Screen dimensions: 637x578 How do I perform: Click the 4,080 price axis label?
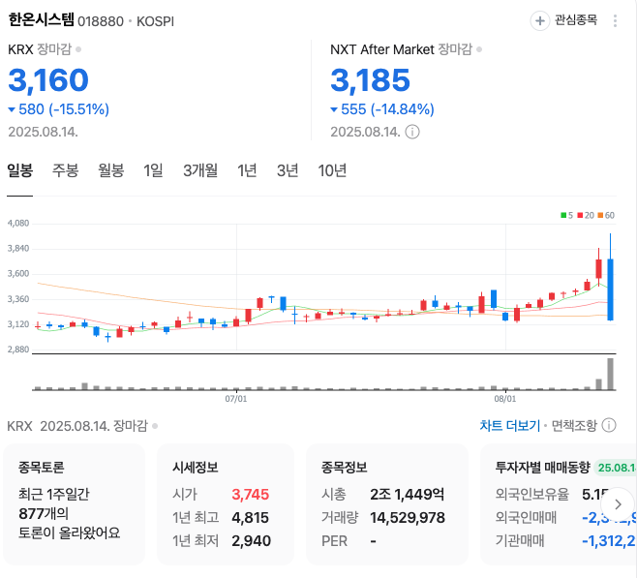[18, 224]
